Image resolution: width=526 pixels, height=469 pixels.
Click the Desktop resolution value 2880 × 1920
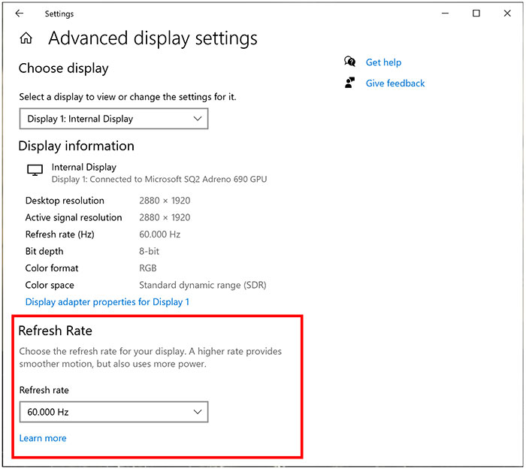[165, 201]
